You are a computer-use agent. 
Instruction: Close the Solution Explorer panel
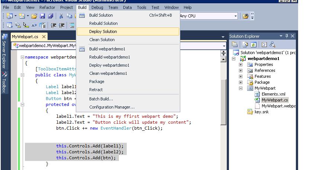[293, 36]
